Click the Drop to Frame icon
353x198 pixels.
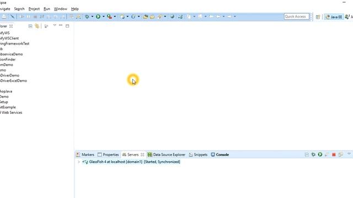point(71,16)
